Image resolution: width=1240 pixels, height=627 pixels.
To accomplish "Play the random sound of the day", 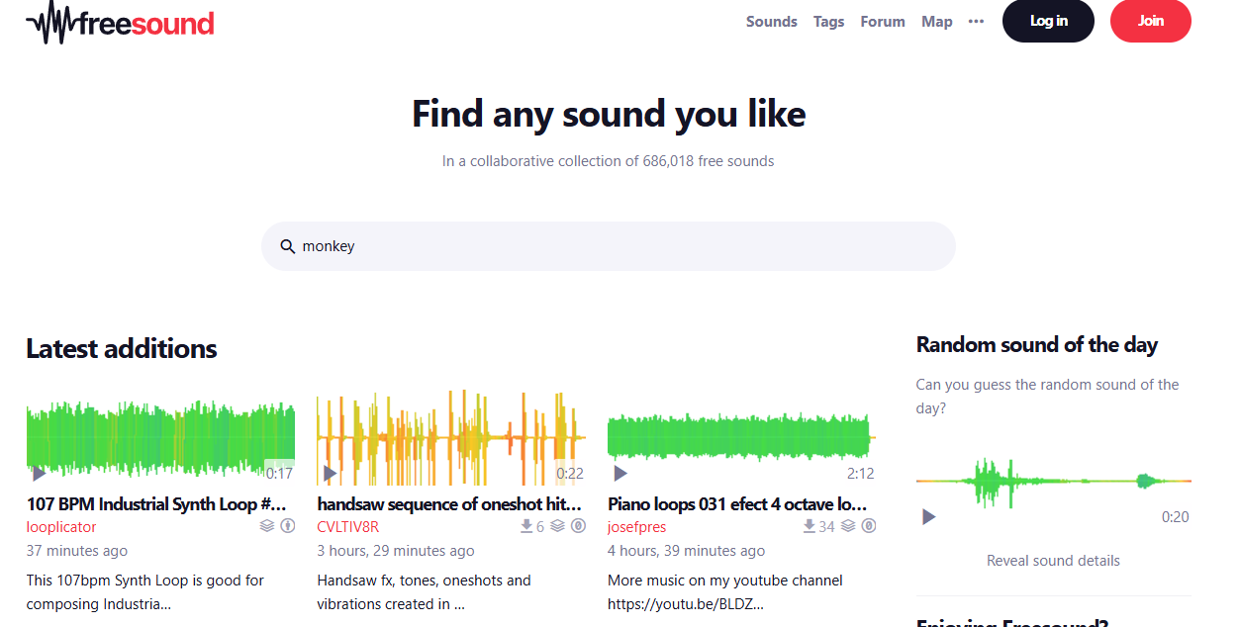I will [928, 517].
